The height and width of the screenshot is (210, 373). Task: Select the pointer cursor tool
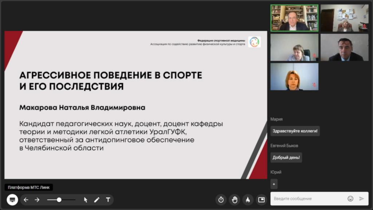[86, 200]
